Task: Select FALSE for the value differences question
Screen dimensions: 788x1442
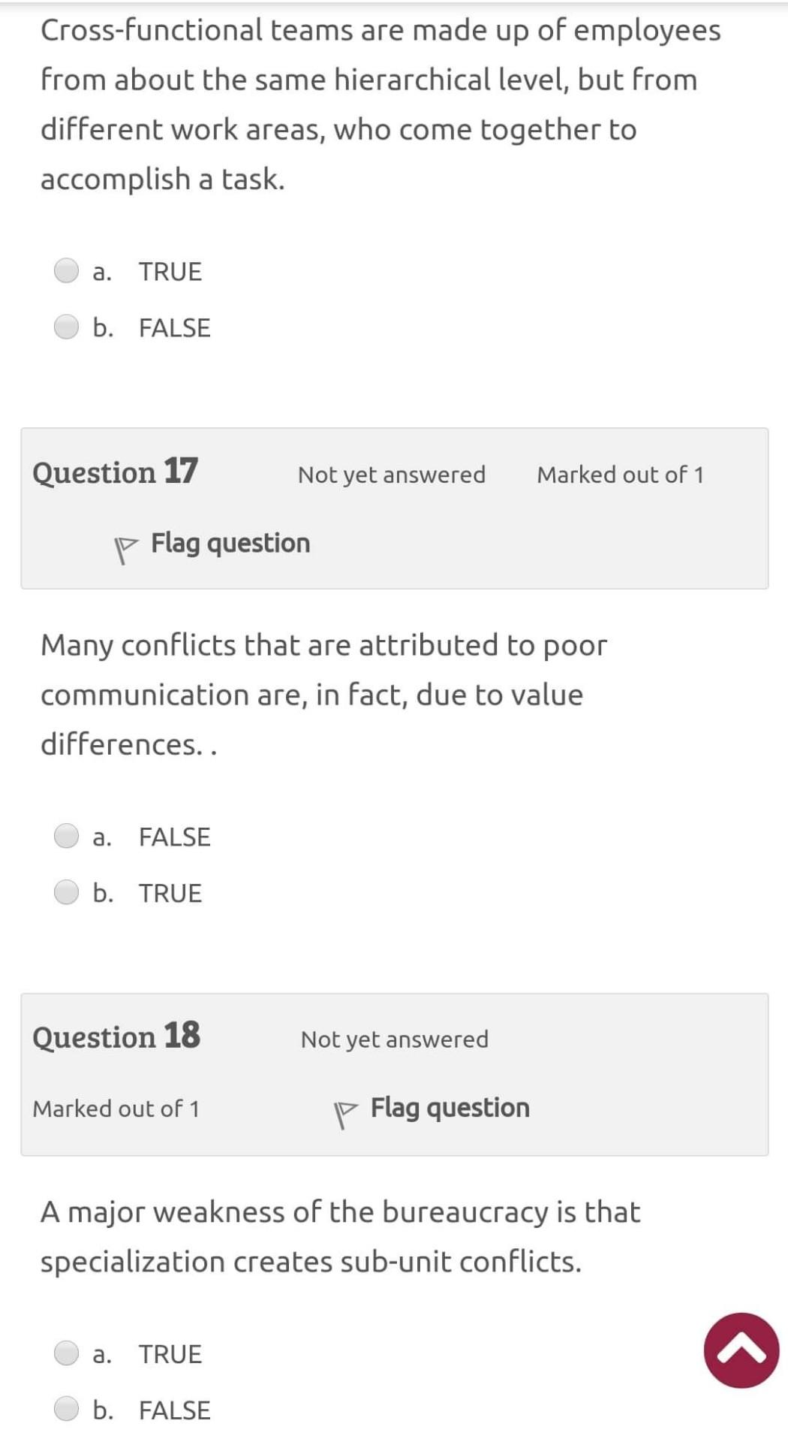Action: pos(67,836)
